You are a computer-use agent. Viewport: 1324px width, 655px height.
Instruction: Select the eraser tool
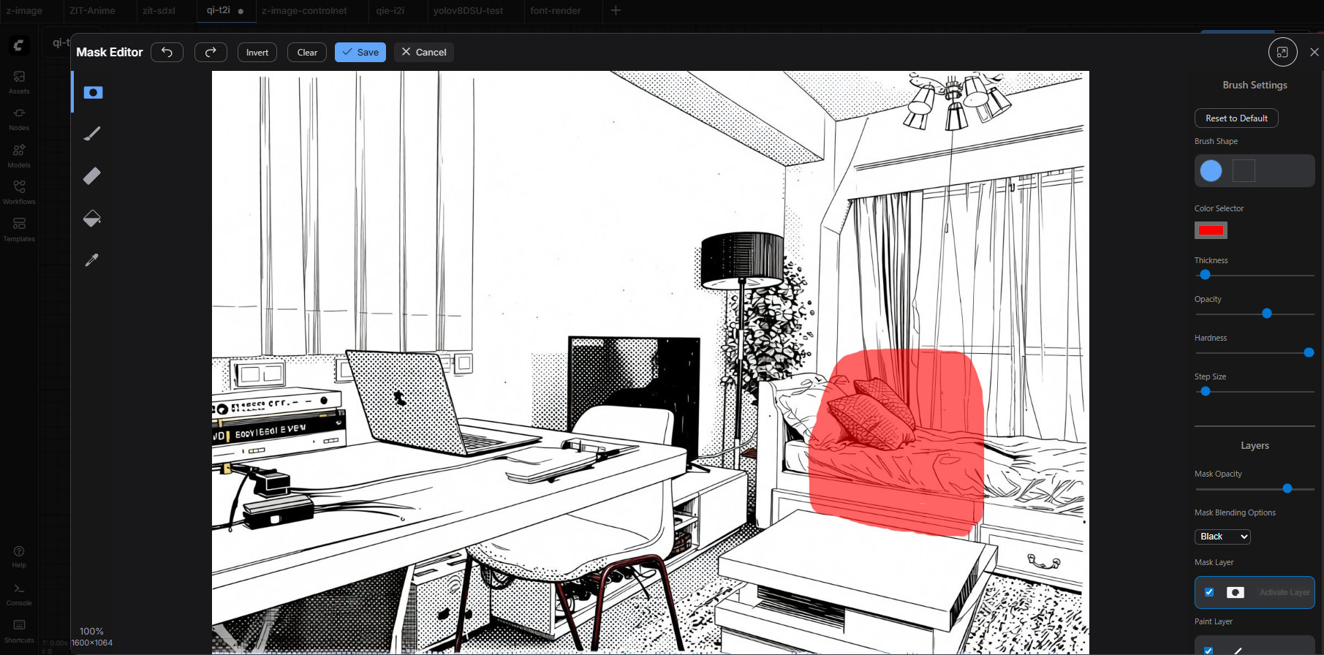coord(92,176)
